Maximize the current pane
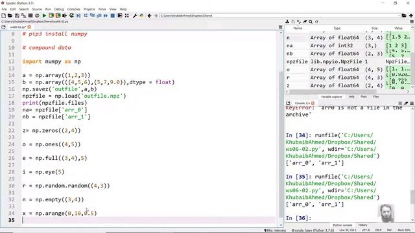Image resolution: width=415 pixels, height=233 pixels. click(x=120, y=16)
